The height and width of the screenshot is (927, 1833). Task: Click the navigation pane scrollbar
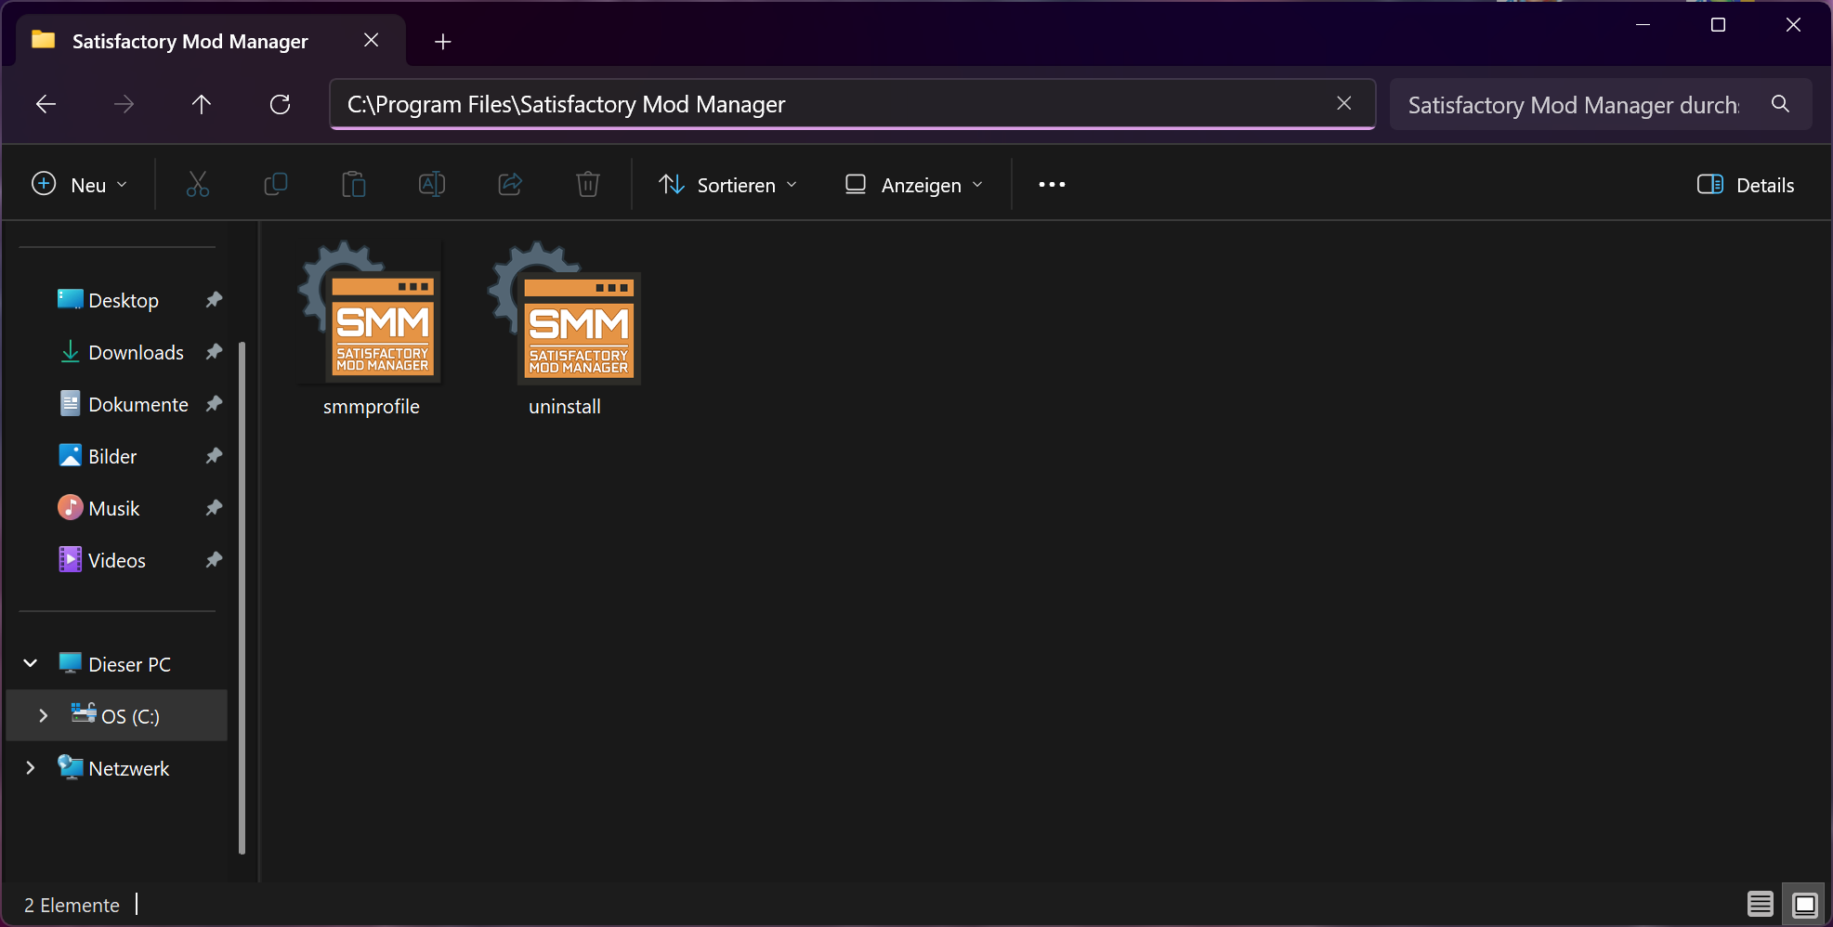point(242,598)
